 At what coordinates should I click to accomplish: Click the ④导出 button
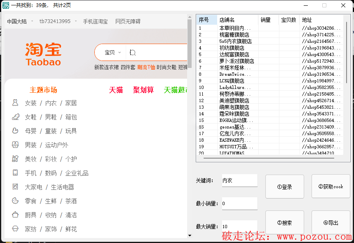pyautogui.click(x=331, y=222)
